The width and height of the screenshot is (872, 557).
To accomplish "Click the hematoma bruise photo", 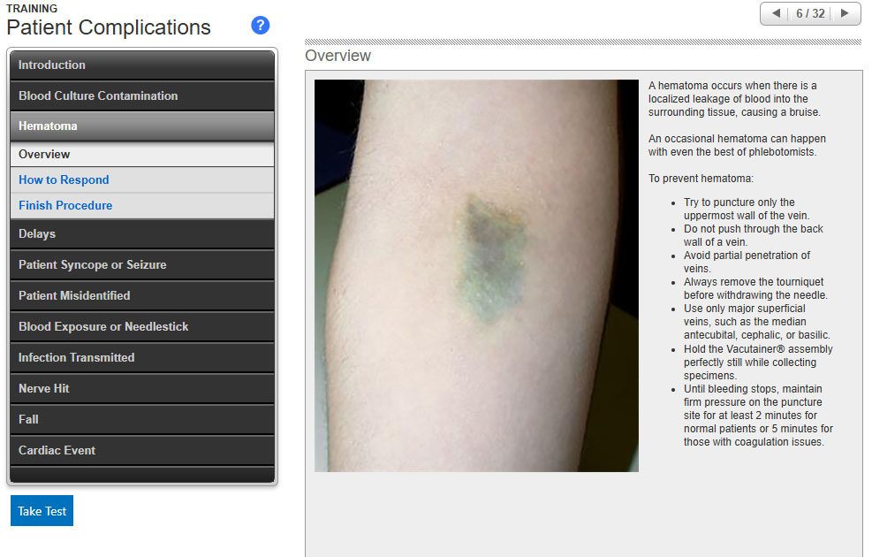I will [x=476, y=276].
